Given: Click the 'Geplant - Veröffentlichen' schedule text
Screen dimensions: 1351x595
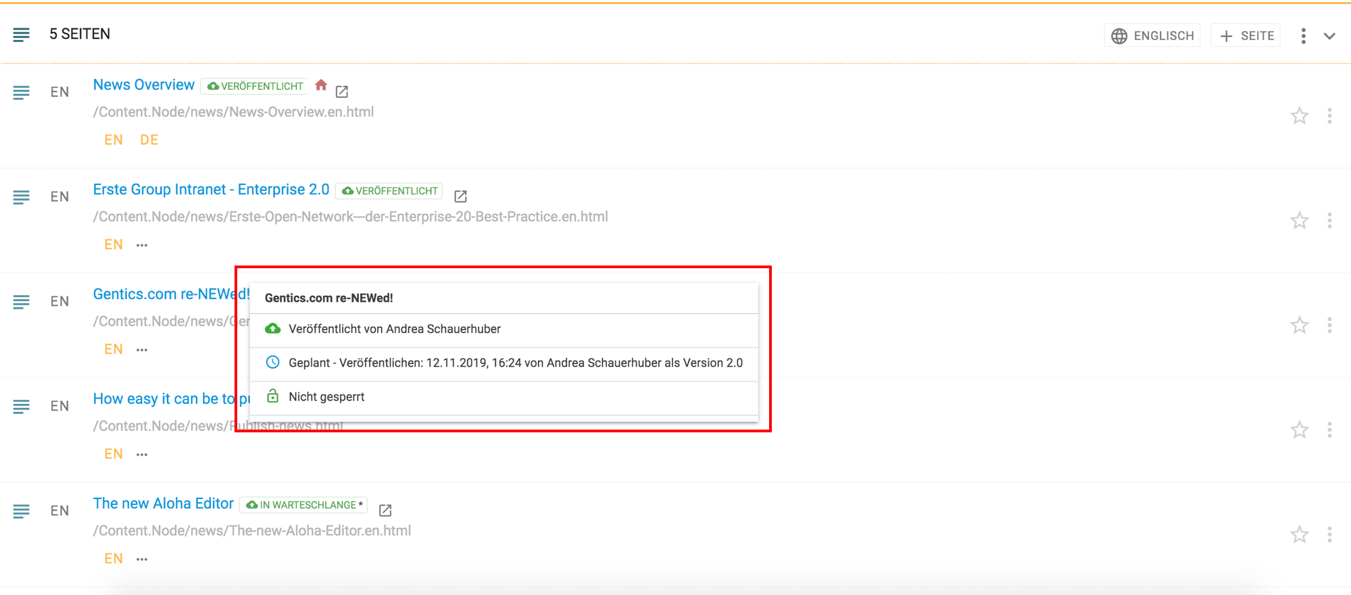Looking at the screenshot, I should click(516, 363).
